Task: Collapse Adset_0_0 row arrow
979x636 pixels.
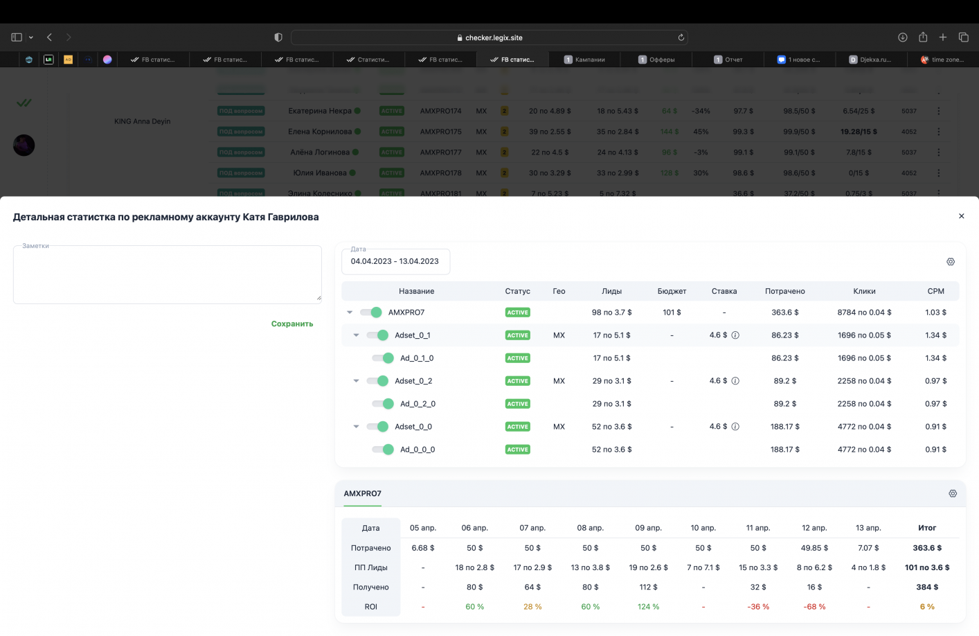Action: pyautogui.click(x=357, y=427)
